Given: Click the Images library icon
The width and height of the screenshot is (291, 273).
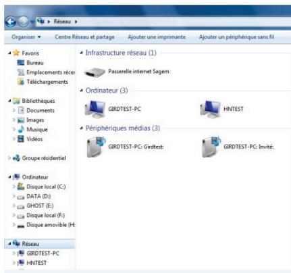Looking at the screenshot, I should point(21,120).
